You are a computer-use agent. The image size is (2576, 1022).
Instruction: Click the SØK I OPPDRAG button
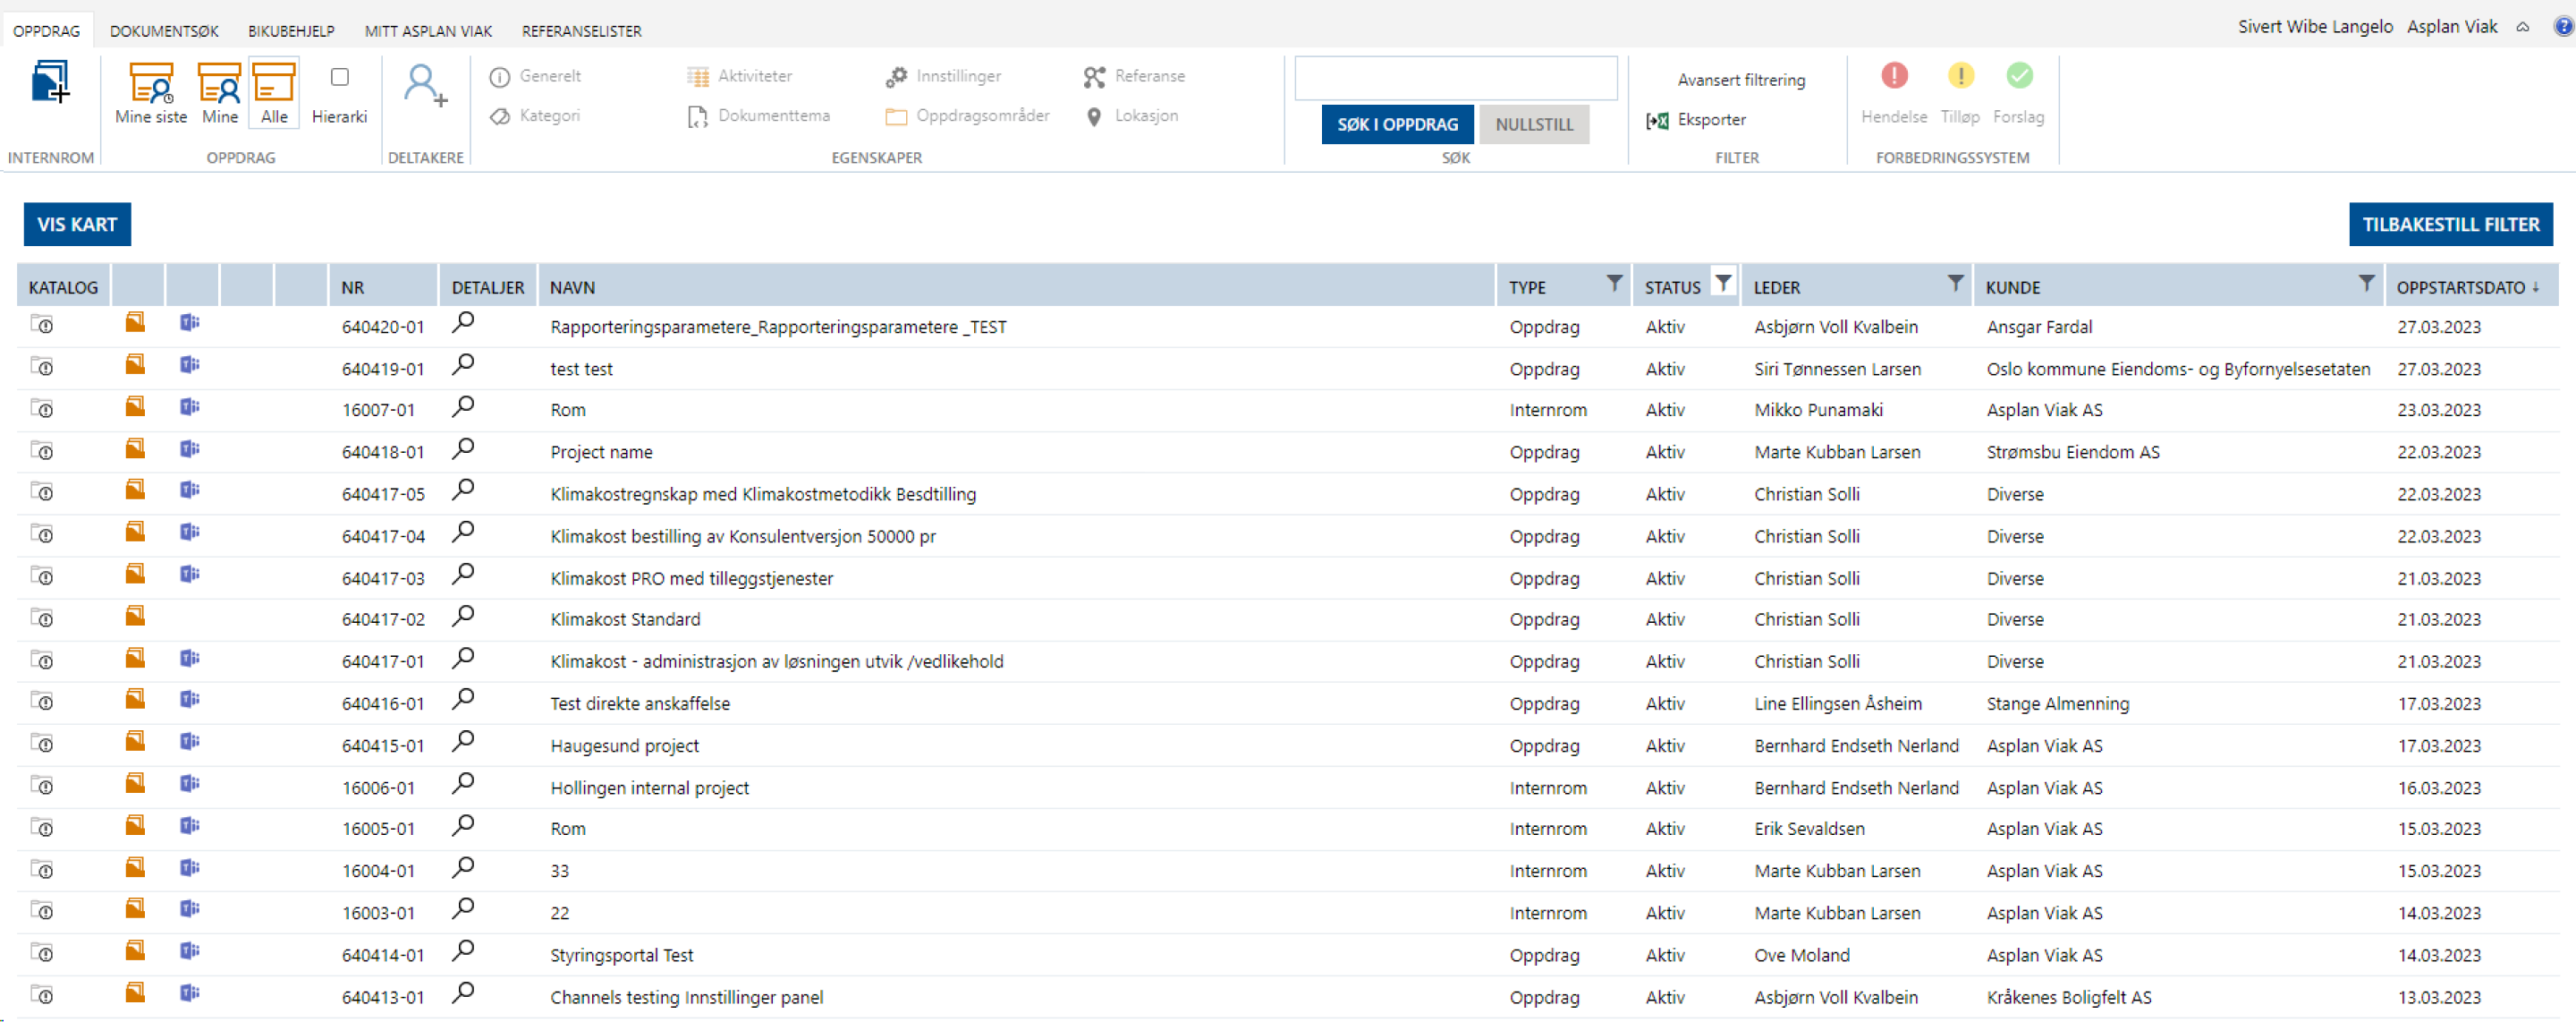[1397, 125]
